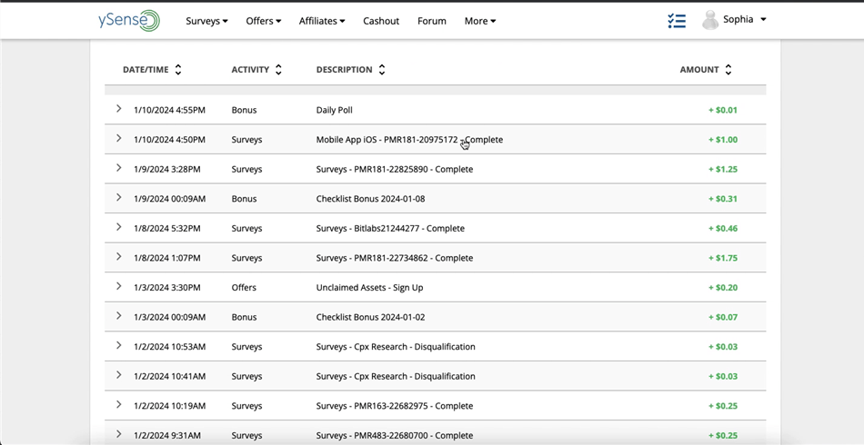Viewport: 864px width, 445px height.
Task: Click 'Surveys - PMR163-22682975 - Complete'
Action: click(x=395, y=406)
